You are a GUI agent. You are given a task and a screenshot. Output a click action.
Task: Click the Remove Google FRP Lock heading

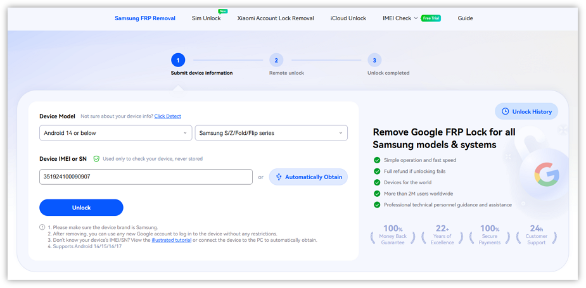click(444, 138)
